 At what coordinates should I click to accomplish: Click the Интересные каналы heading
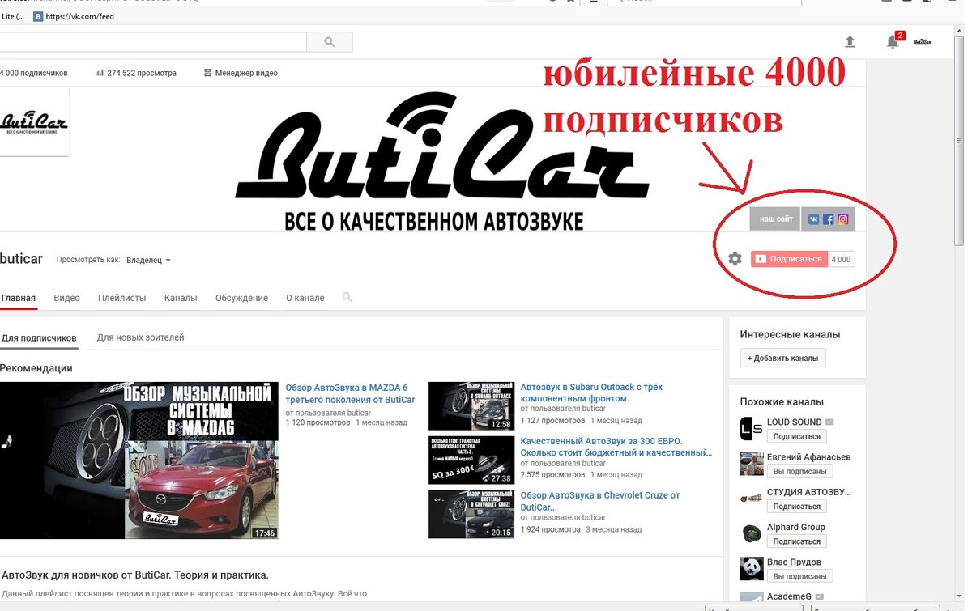[x=790, y=334]
